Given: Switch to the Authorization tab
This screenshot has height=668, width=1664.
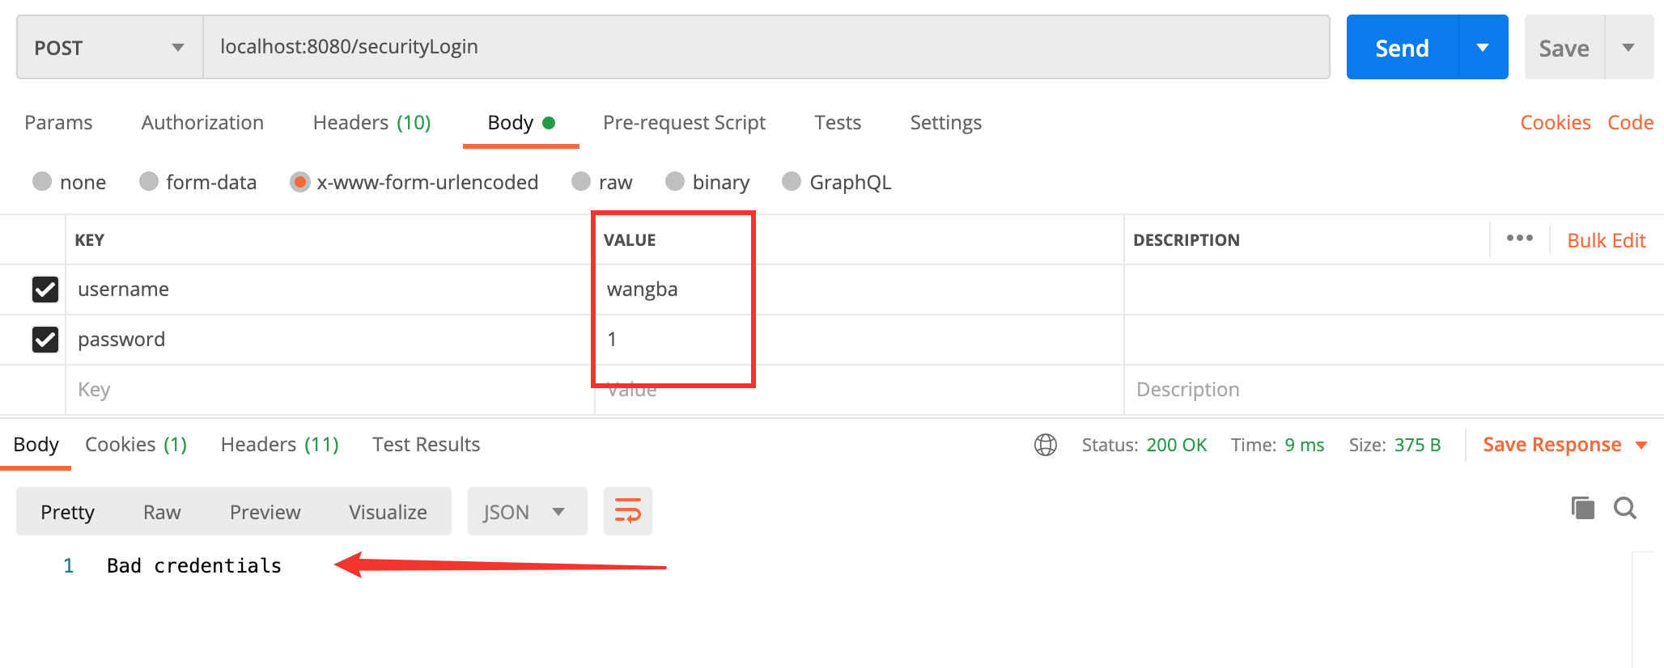Looking at the screenshot, I should [x=202, y=123].
